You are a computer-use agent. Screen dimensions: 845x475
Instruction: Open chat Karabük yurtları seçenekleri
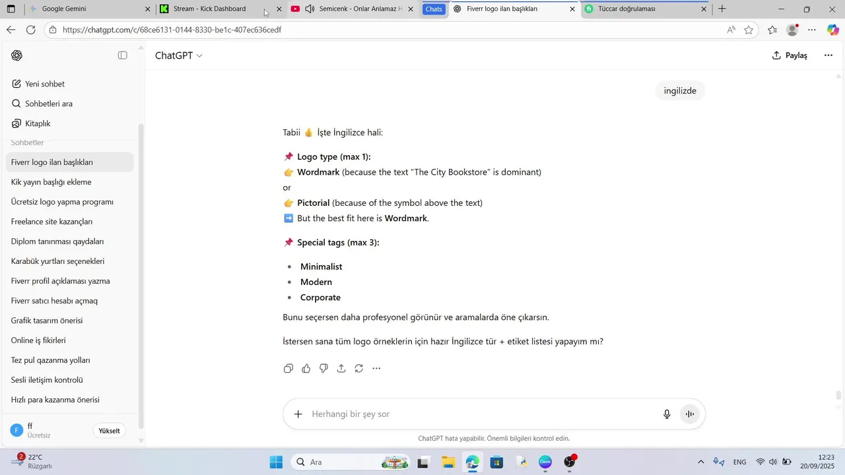(x=70, y=261)
